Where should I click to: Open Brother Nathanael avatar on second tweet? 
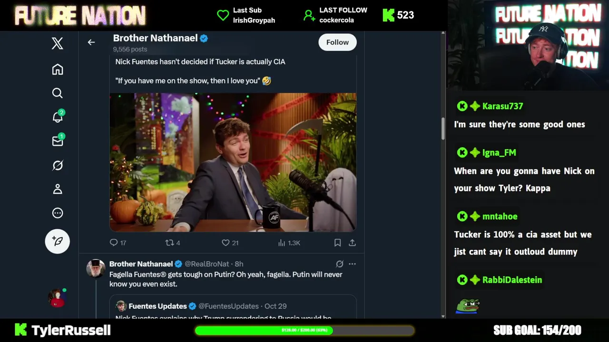(x=96, y=268)
